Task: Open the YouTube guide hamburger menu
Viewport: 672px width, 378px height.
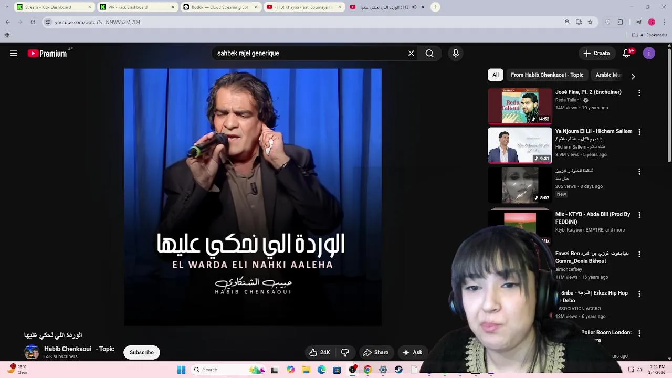Action: (x=14, y=53)
